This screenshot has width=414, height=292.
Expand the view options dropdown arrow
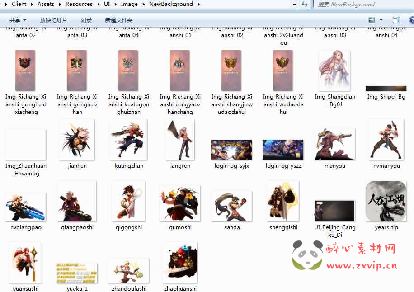coord(381,20)
